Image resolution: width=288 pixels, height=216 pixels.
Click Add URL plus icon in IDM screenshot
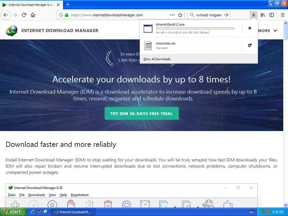(15, 204)
